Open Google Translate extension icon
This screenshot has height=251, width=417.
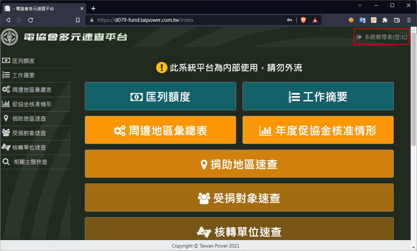point(362,20)
